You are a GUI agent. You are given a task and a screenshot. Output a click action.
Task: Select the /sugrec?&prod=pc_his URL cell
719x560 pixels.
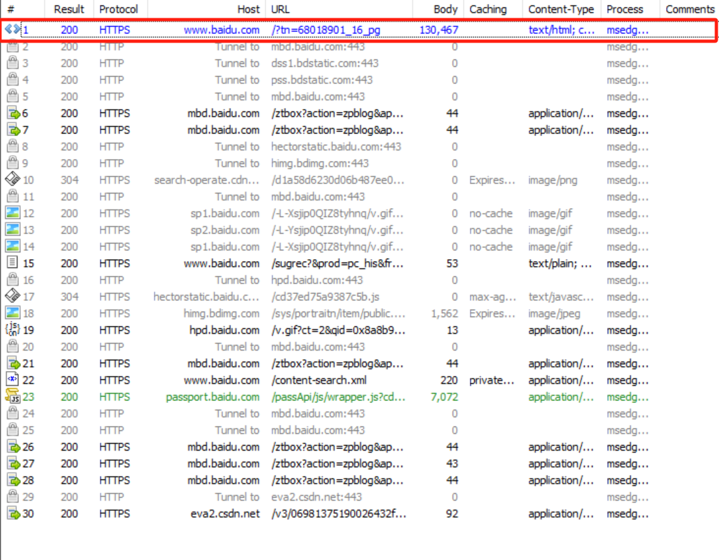point(337,263)
